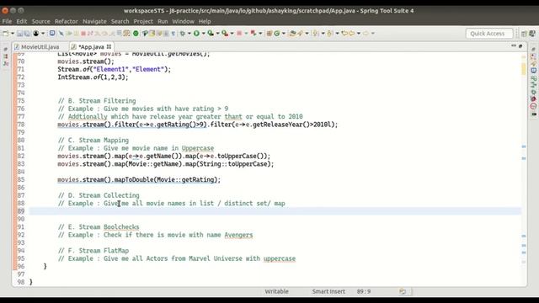Click line number 78 in the gutter
This screenshot has height=303, width=539.
click(x=21, y=125)
